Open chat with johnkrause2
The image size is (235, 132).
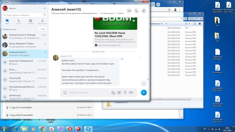coord(25,97)
